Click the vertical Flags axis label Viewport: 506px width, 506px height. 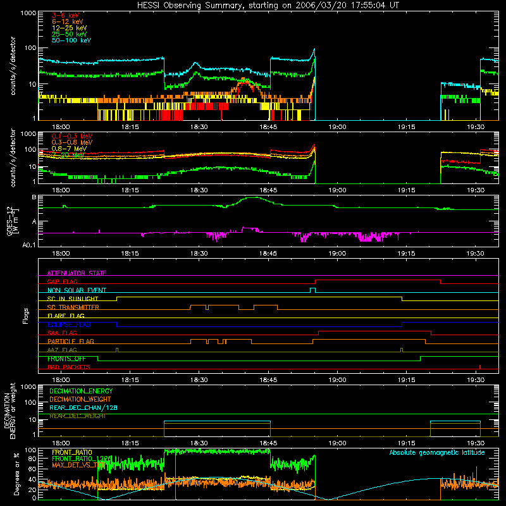[26, 316]
